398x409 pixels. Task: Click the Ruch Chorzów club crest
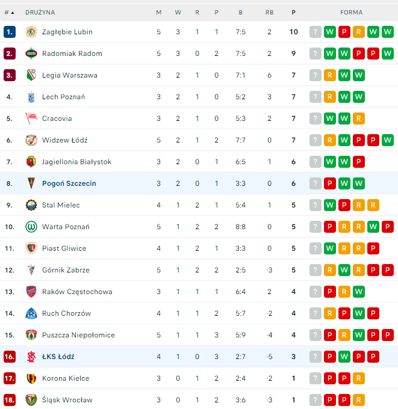pyautogui.click(x=31, y=313)
